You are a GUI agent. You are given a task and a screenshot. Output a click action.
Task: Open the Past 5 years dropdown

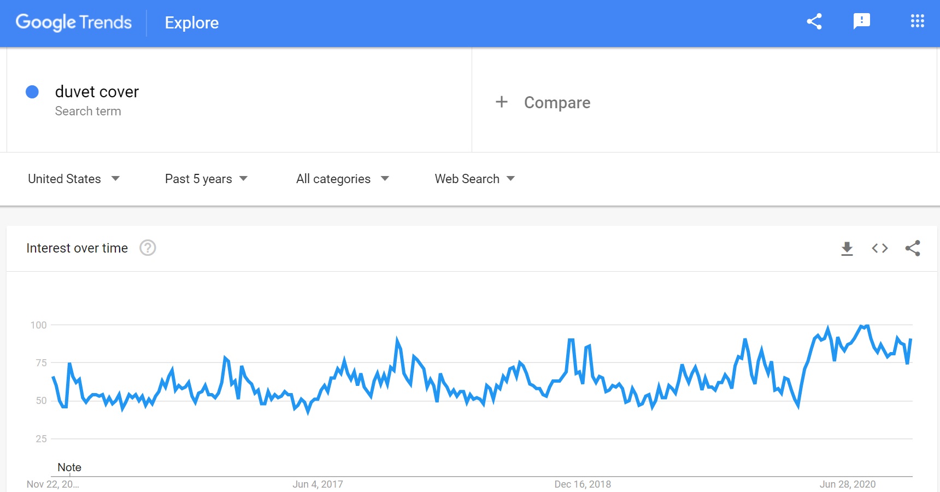click(207, 179)
